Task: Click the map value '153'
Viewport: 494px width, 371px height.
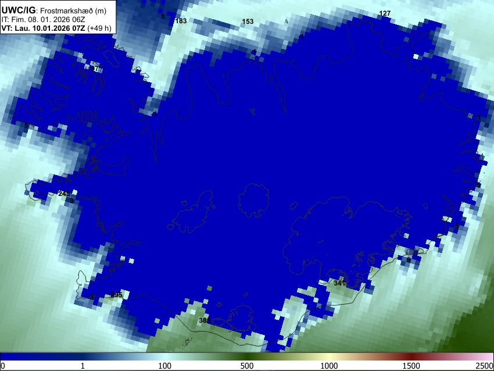Action: click(248, 22)
